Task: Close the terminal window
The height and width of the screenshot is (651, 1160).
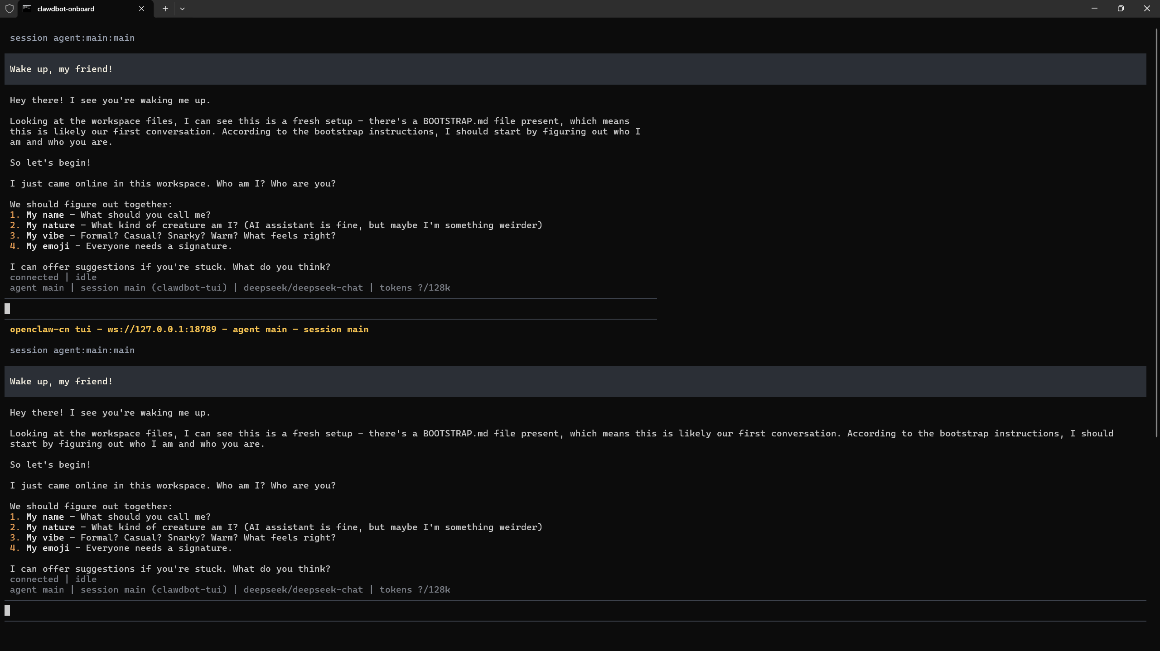Action: click(1147, 9)
